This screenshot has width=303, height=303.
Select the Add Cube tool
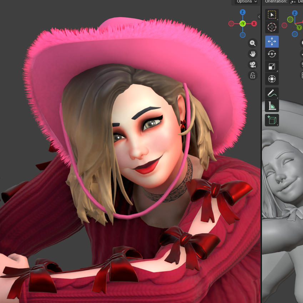click(272, 120)
